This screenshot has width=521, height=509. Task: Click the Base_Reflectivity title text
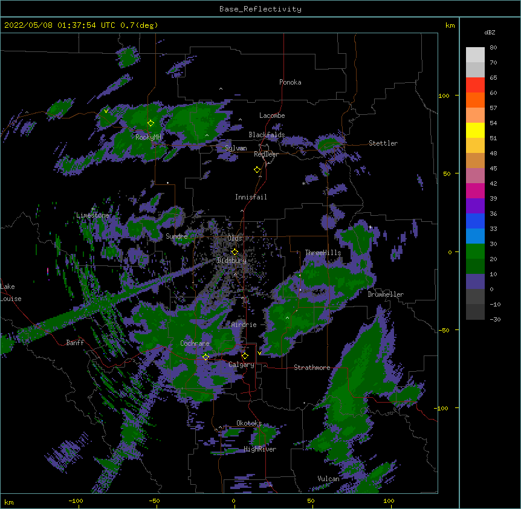[x=260, y=9]
